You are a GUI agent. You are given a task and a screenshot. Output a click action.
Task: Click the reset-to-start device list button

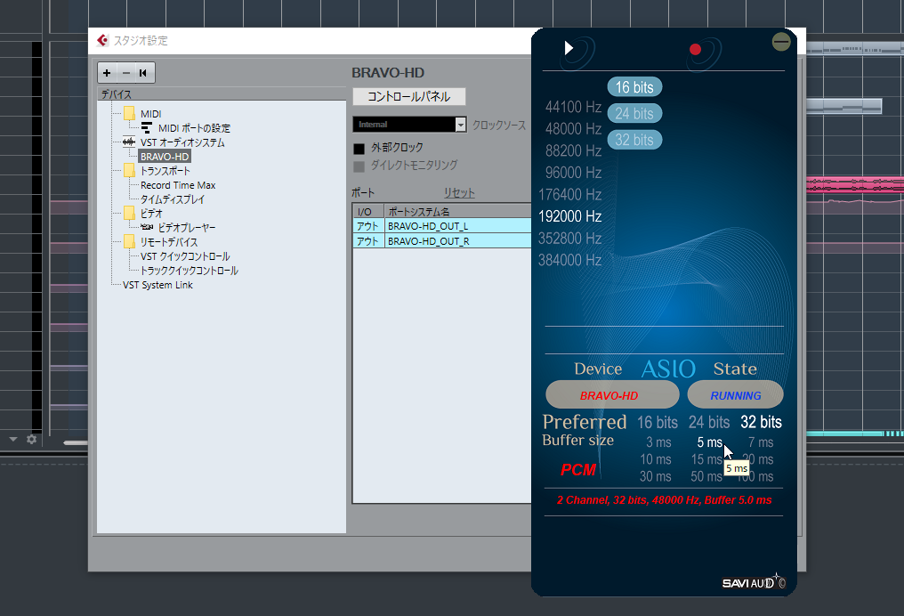pos(143,73)
